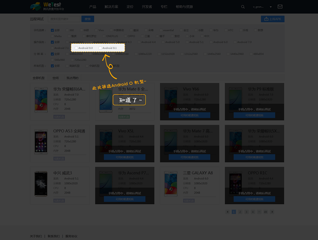Viewport: 318px width, 240px height.
Task: Open the 联系我们 footer link
Action: click(54, 236)
